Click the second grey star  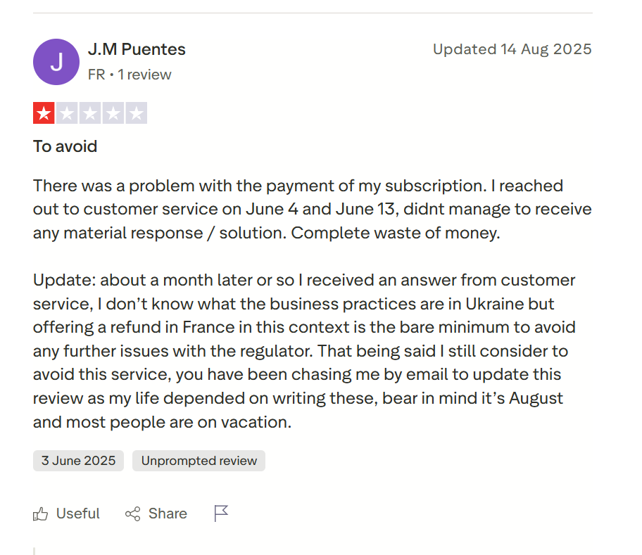click(67, 113)
